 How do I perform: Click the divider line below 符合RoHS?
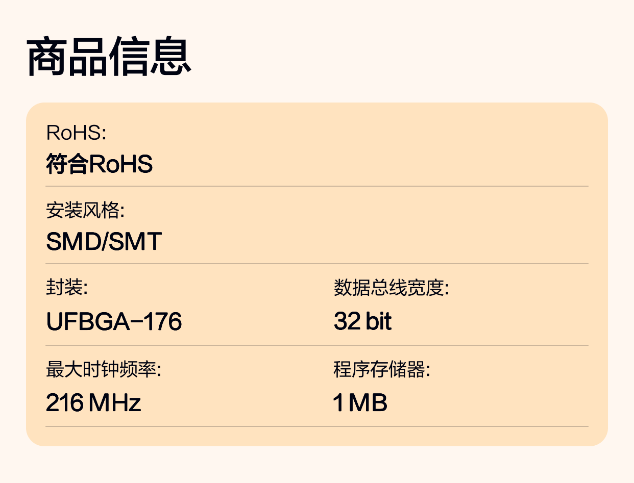pos(317,186)
